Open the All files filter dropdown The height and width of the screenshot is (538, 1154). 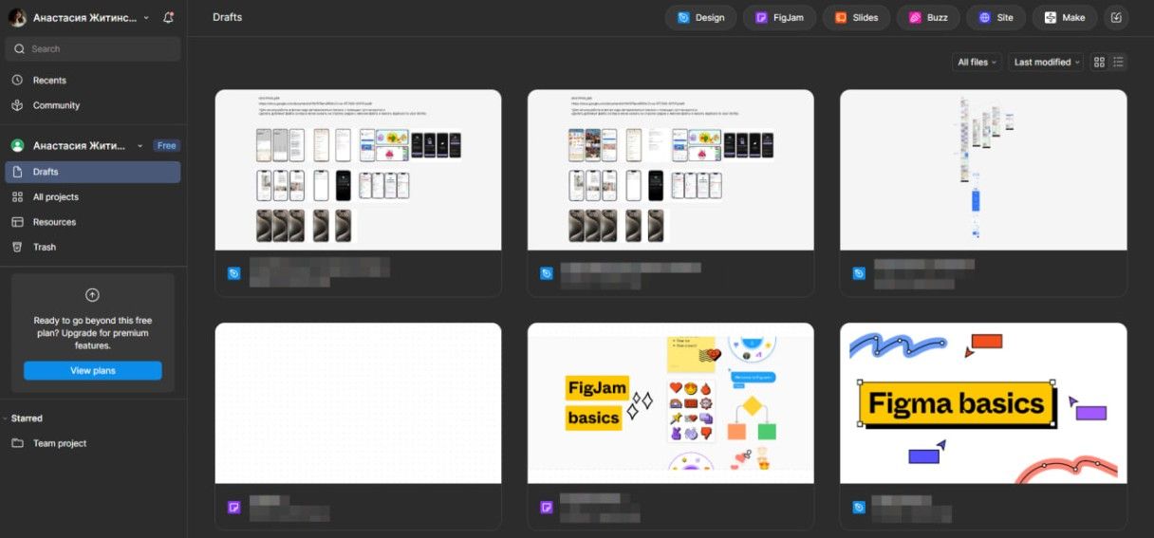[x=977, y=63]
